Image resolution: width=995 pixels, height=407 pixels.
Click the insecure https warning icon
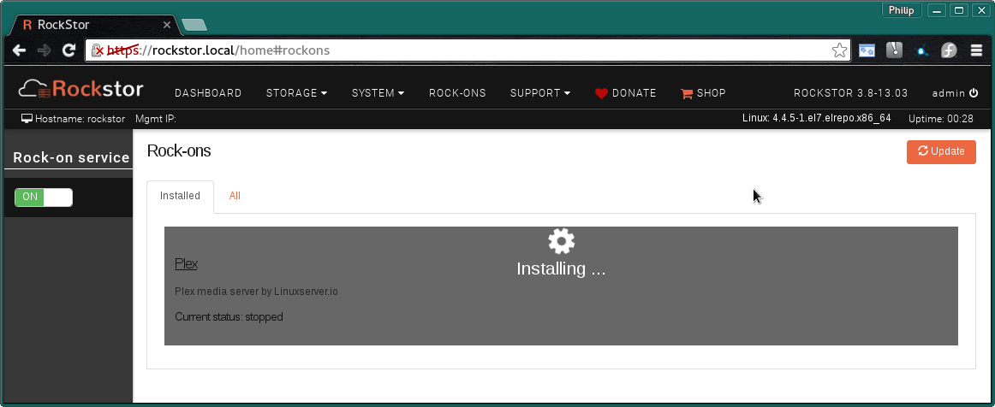click(97, 50)
